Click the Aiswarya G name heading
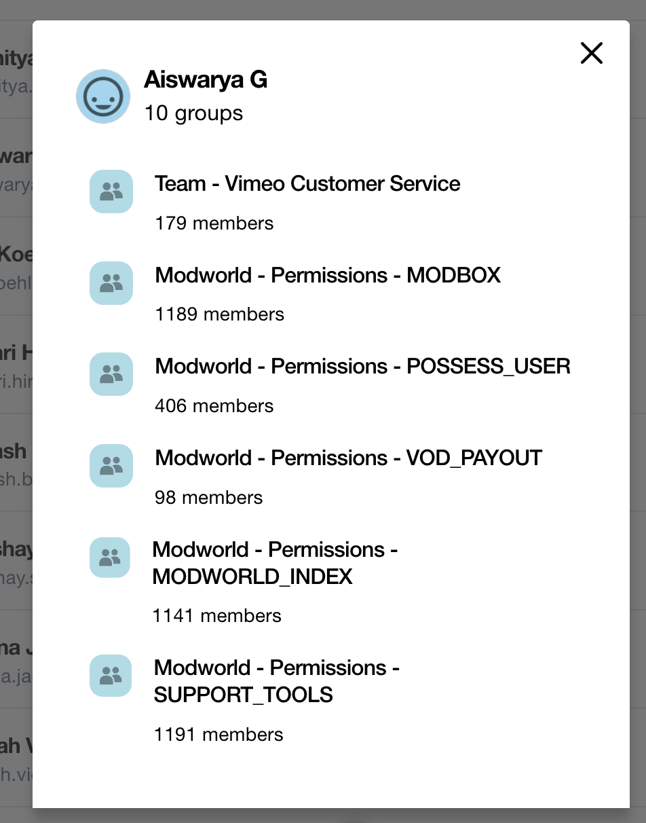This screenshot has height=823, width=646. [x=206, y=80]
